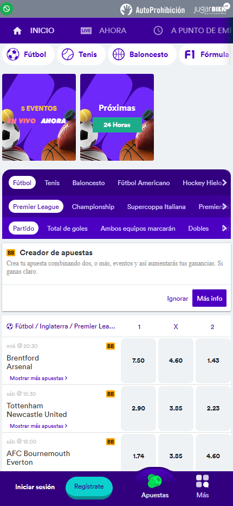Choose the Tenis chip with tennis ball

[81, 54]
